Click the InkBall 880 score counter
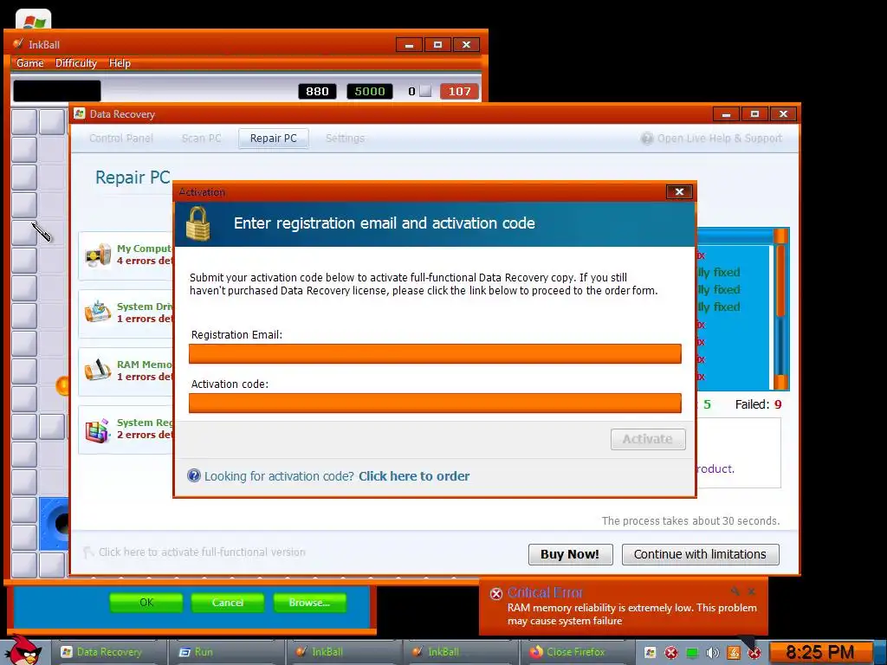 (x=317, y=91)
